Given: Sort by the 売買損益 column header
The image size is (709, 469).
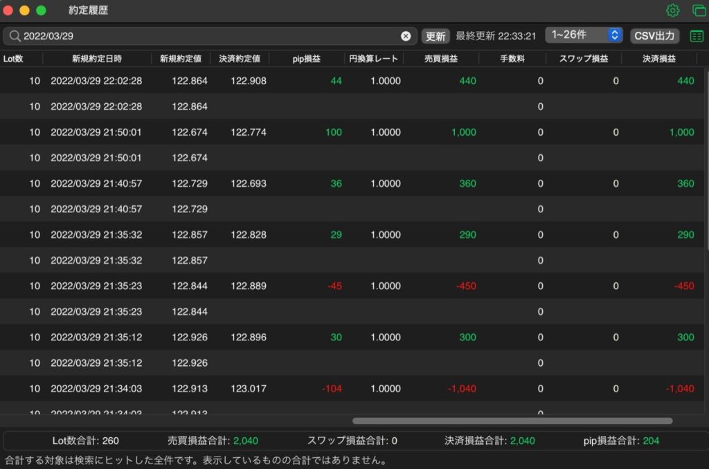Looking at the screenshot, I should tap(441, 59).
